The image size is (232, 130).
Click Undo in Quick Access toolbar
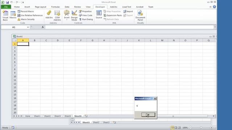(11, 2)
